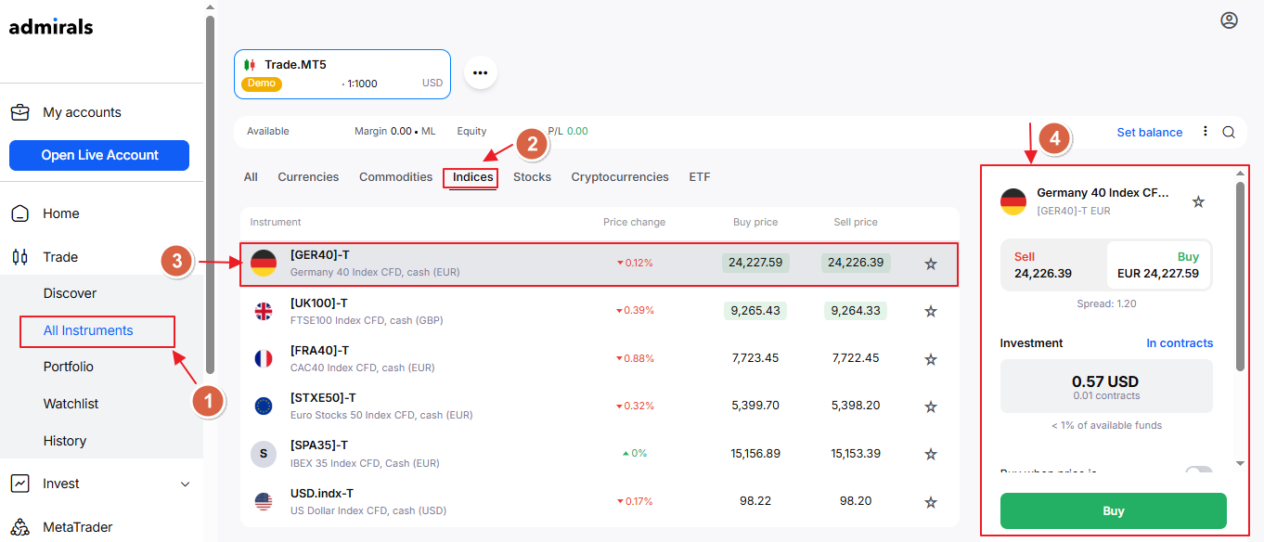The image size is (1264, 542).
Task: Click the US flag in USD.indx row
Action: [x=264, y=502]
